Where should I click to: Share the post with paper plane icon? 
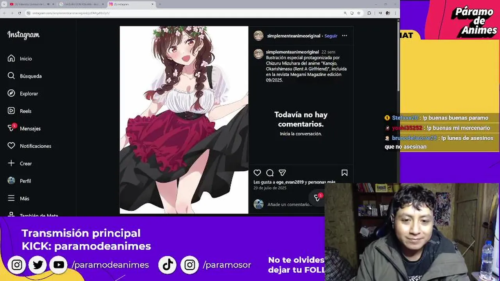tap(282, 173)
